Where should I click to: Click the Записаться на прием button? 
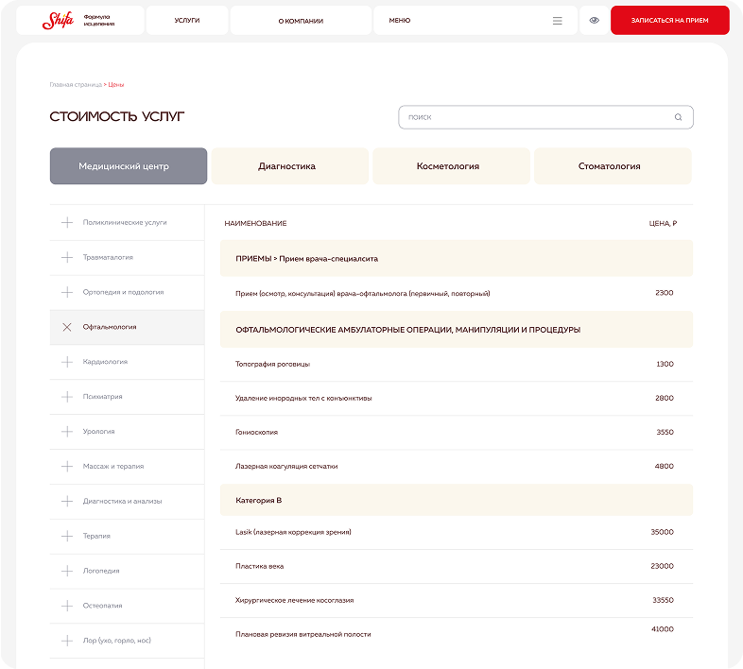[670, 21]
